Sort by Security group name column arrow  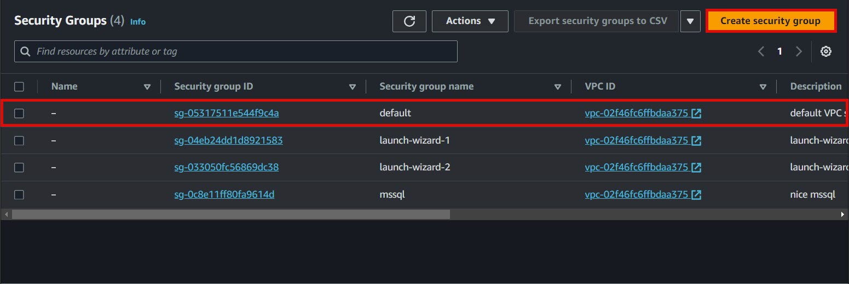click(x=557, y=87)
